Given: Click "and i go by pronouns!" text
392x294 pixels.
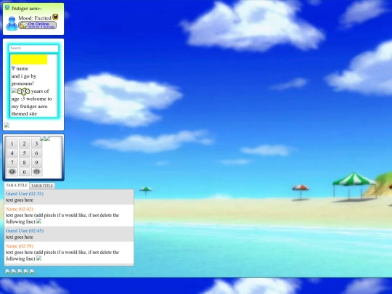Looking at the screenshot, I should pyautogui.click(x=24, y=80).
